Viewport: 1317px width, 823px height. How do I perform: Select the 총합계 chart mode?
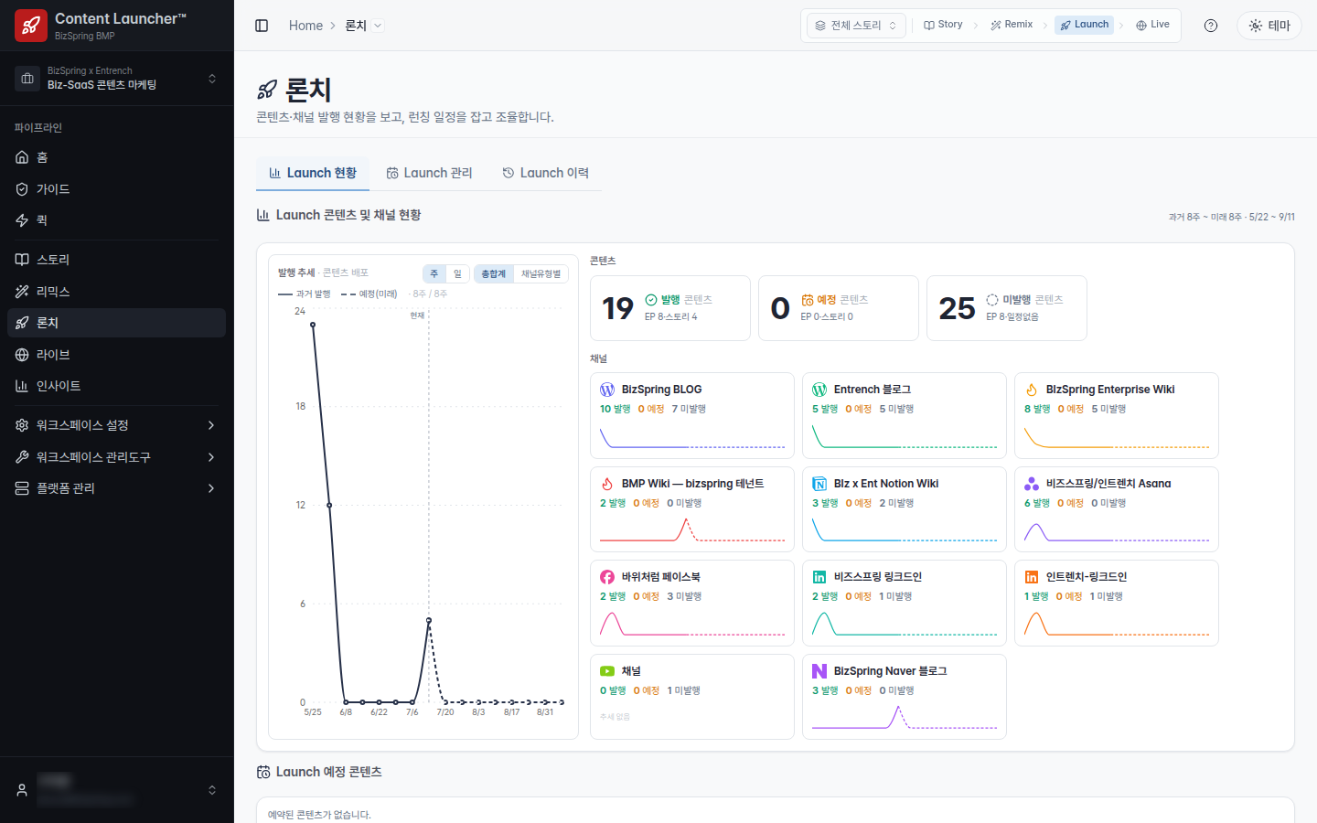(x=494, y=273)
